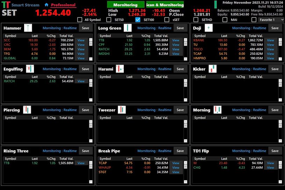Select the SCC symbol in Hammer list
Viewport: 285px width, 190px height.
pos(7,40)
